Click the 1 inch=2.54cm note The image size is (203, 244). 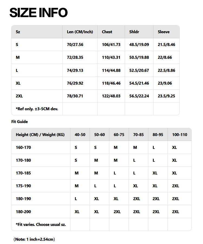(34, 239)
